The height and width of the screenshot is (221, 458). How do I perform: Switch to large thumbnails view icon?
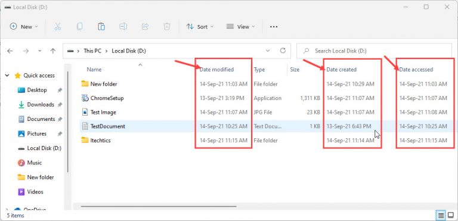(x=450, y=216)
